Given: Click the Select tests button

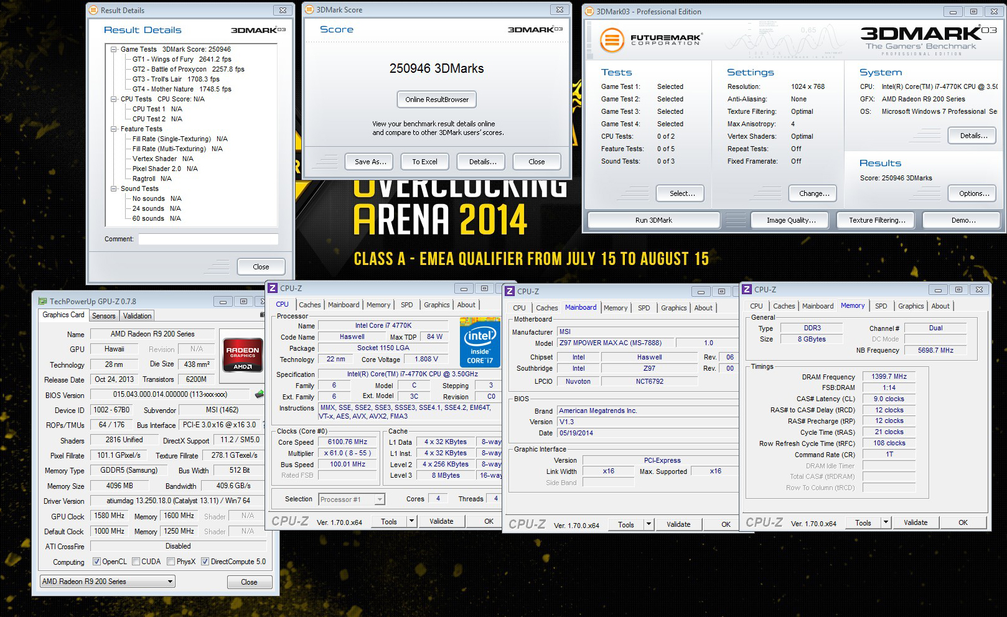Looking at the screenshot, I should pyautogui.click(x=681, y=193).
